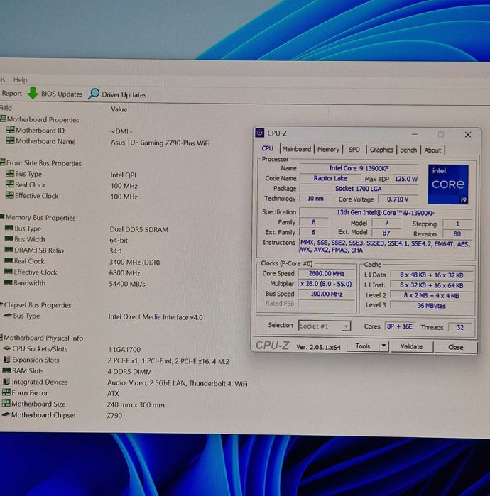Click the 34:1 DRAM:FSB ratio value
The height and width of the screenshot is (496, 490).
(x=116, y=251)
